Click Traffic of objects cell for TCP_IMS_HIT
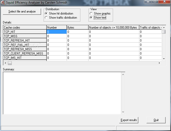The image size is (171, 131). pyautogui.click(x=150, y=58)
